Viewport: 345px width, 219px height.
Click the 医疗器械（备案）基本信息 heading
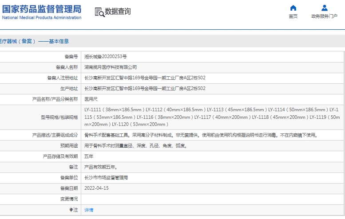[x=34, y=41]
